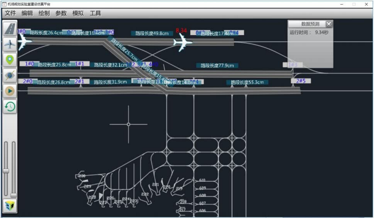This screenshot has height=218, width=374.
Task: Open the 编辑 menu
Action: 27,13
